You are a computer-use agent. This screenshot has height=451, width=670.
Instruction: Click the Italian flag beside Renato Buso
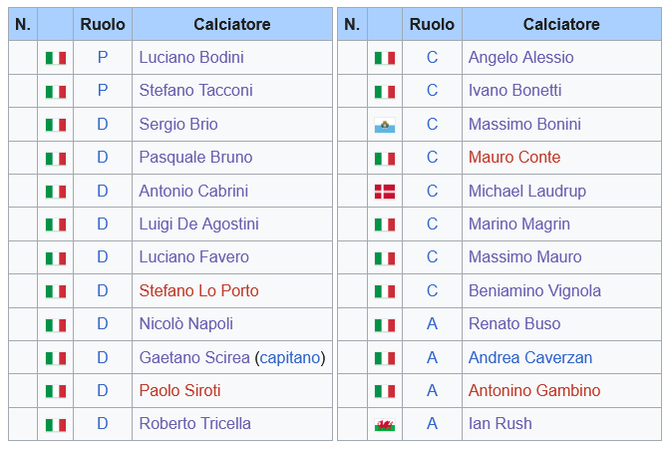[384, 324]
